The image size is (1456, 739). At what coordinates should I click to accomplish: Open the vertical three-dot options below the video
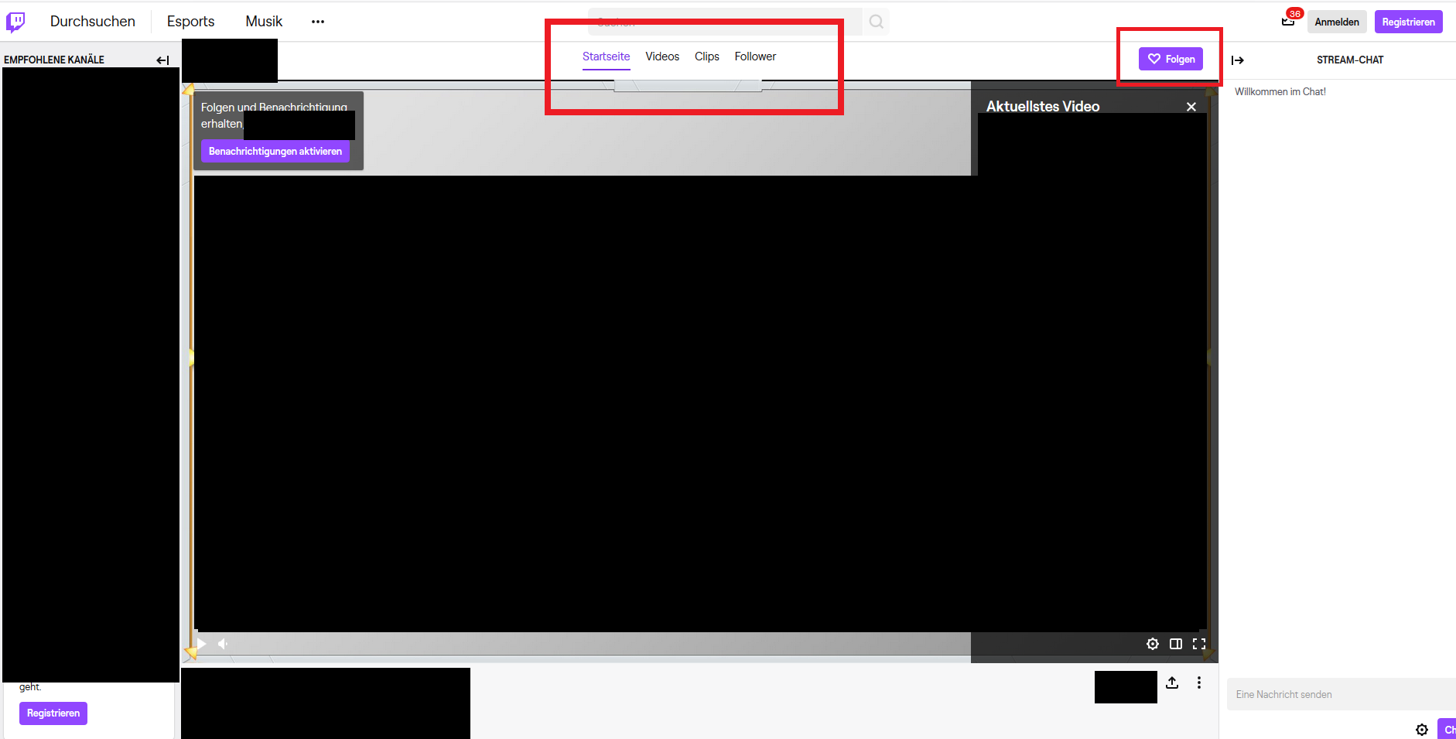click(1199, 683)
